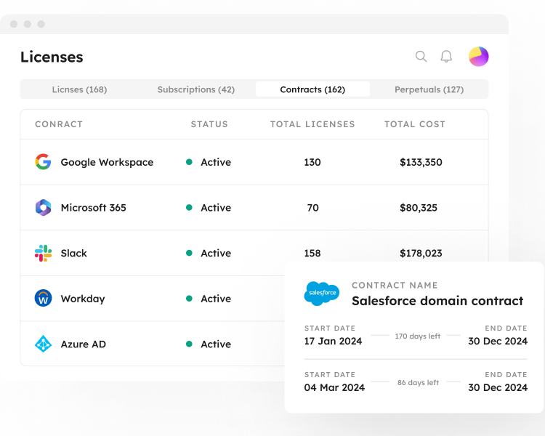Open the Workday contract name
The width and height of the screenshot is (545, 436).
[x=83, y=299]
